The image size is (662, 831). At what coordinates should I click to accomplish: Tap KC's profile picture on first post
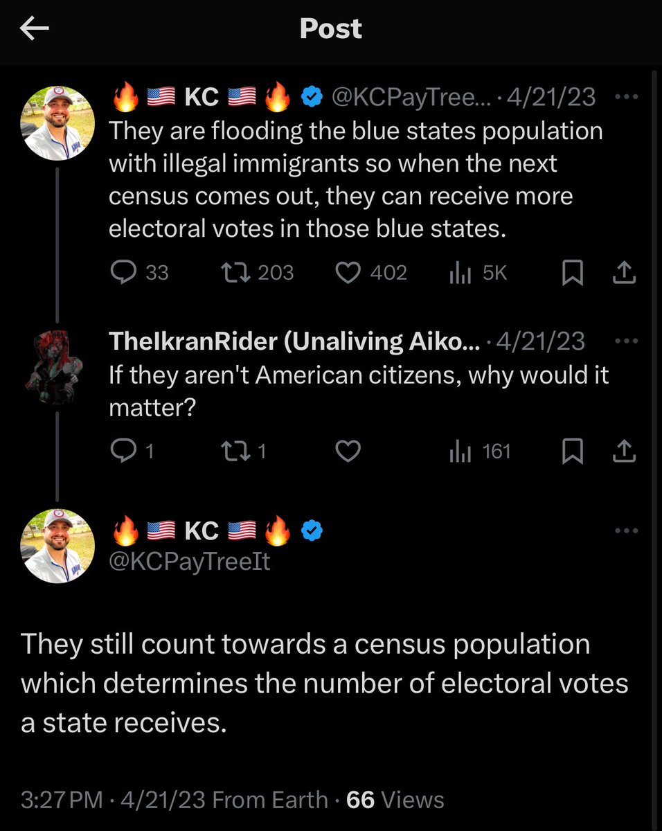[58, 123]
